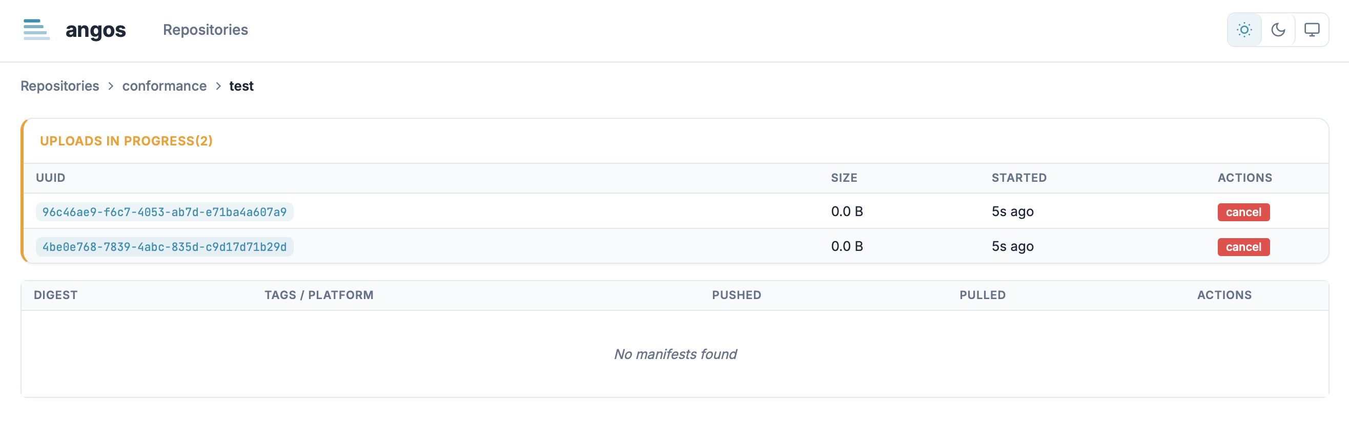Click the angos brand name

pyautogui.click(x=95, y=30)
